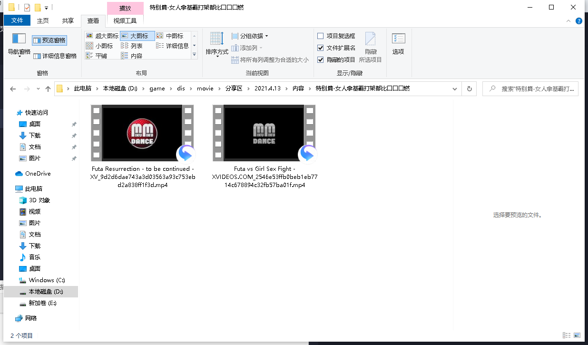Open the 文件 file menu
This screenshot has height=345, width=588.
(17, 20)
